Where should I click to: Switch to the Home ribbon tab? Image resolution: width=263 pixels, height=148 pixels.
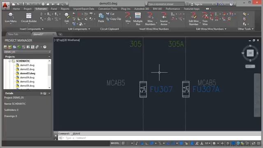(x=16, y=9)
